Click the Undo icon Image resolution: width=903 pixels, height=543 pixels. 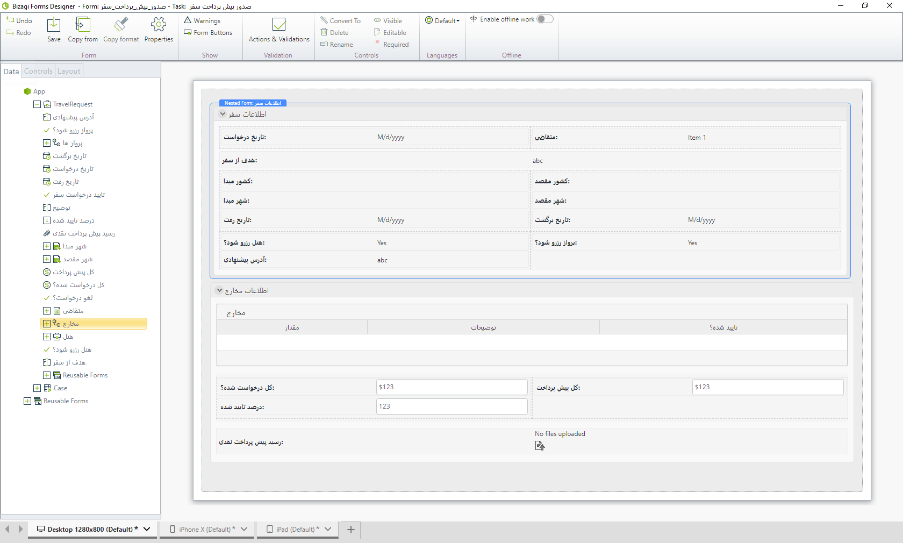10,20
